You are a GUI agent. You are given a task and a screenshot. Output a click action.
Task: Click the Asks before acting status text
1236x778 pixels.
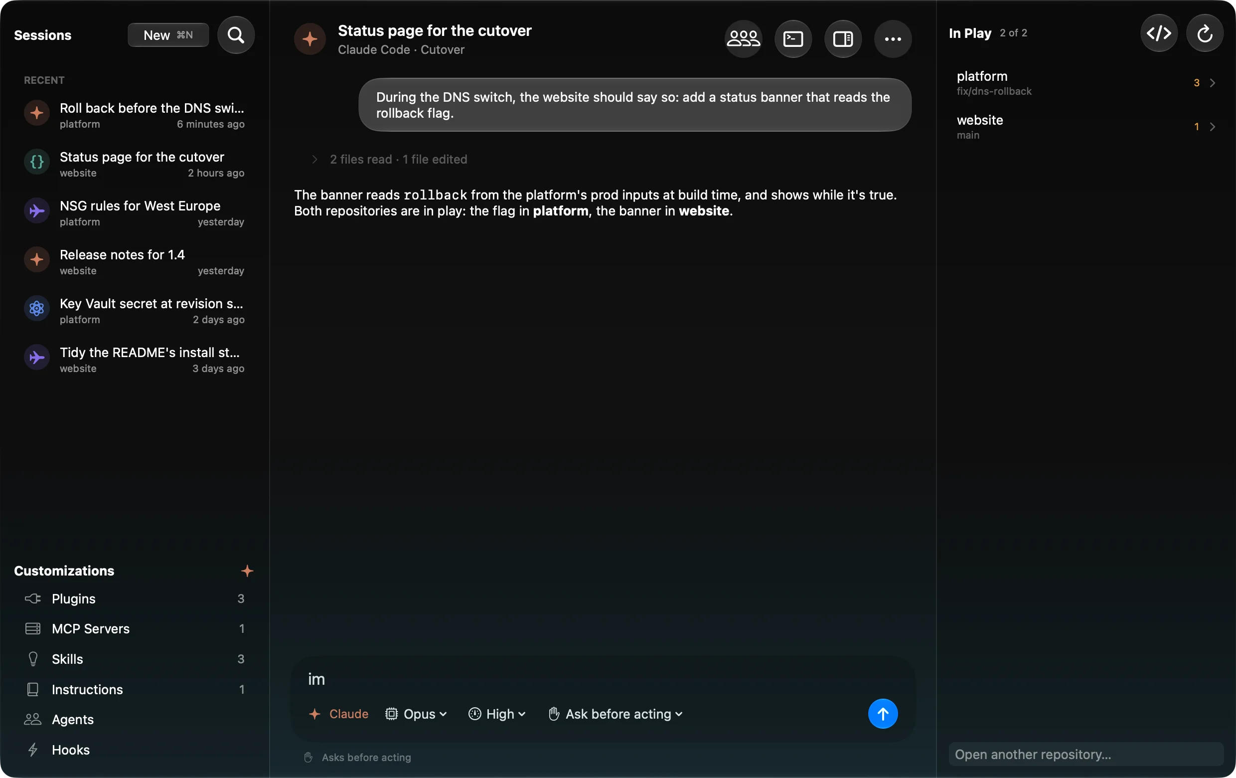point(366,757)
